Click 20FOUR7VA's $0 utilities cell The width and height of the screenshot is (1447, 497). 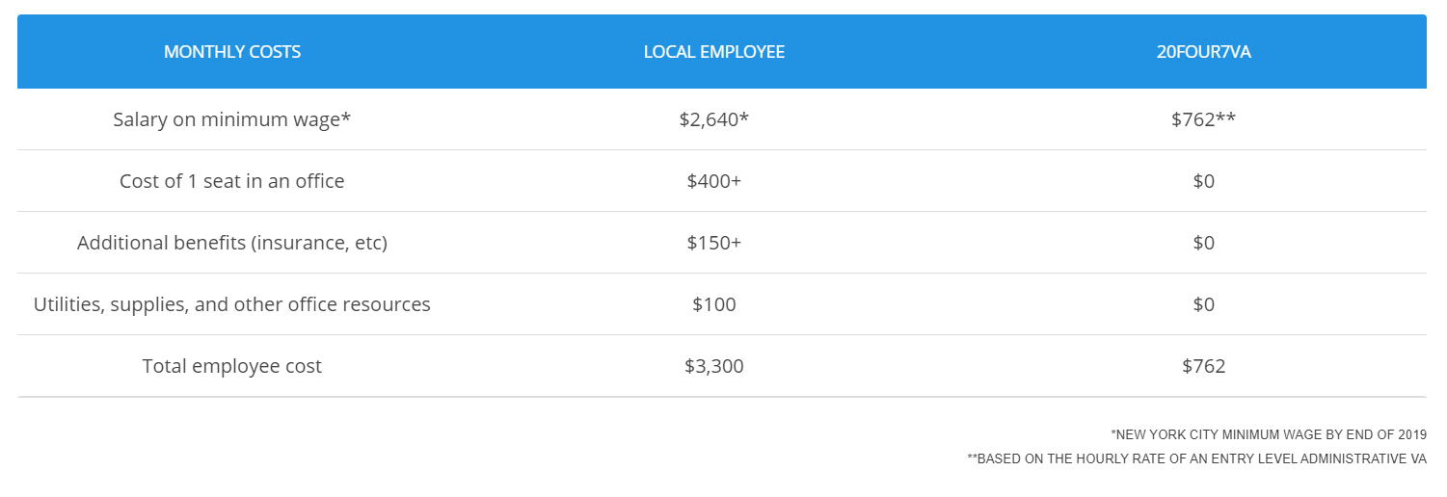(1204, 304)
